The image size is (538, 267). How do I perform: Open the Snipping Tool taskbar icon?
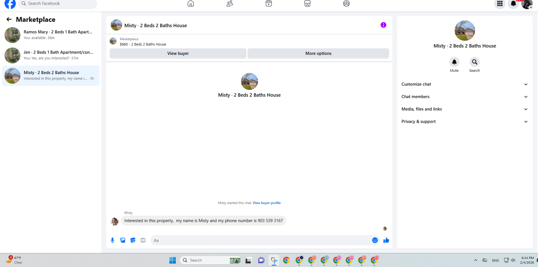click(274, 260)
